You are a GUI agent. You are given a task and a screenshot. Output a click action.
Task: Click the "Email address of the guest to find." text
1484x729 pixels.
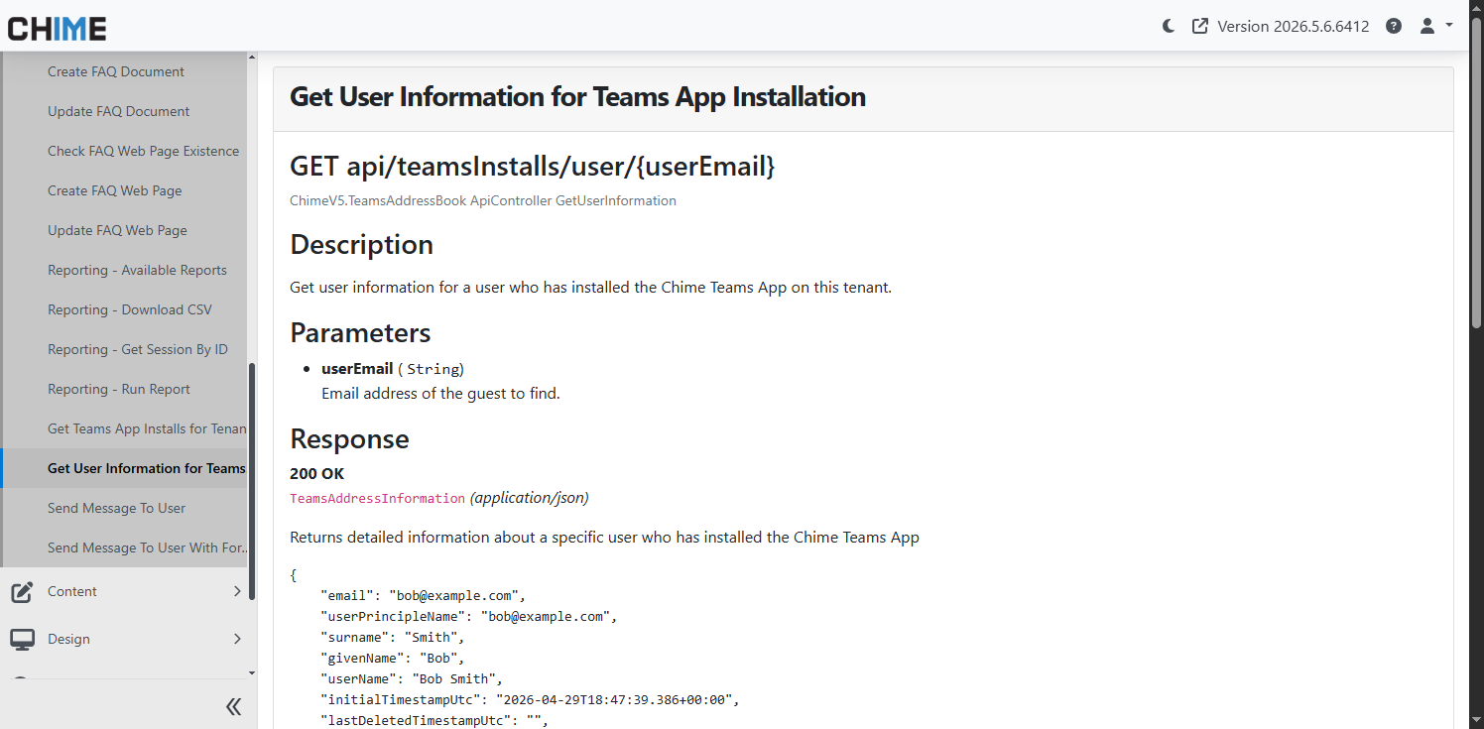(x=440, y=394)
